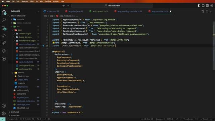Split the editor to the right
This screenshot has width=215, height=121.
[207, 11]
